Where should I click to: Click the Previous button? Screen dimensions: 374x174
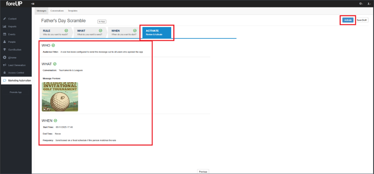coord(203,171)
